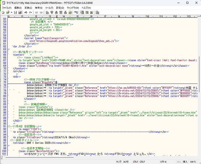
Task: Click line number 91 in the gutter
Action: pos(5,126)
